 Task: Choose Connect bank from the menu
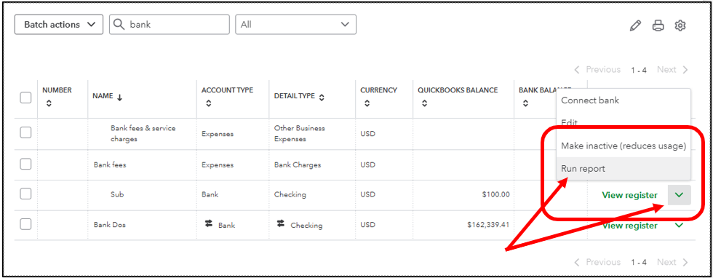tap(624, 100)
